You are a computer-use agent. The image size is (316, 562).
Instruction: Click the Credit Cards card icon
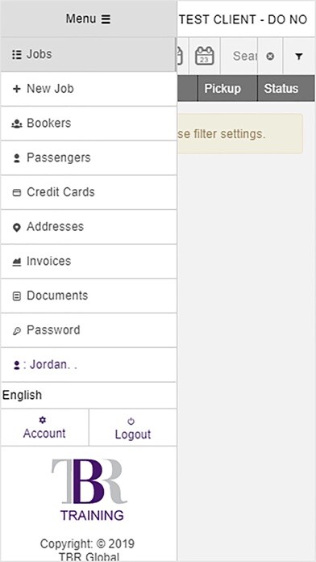(16, 193)
